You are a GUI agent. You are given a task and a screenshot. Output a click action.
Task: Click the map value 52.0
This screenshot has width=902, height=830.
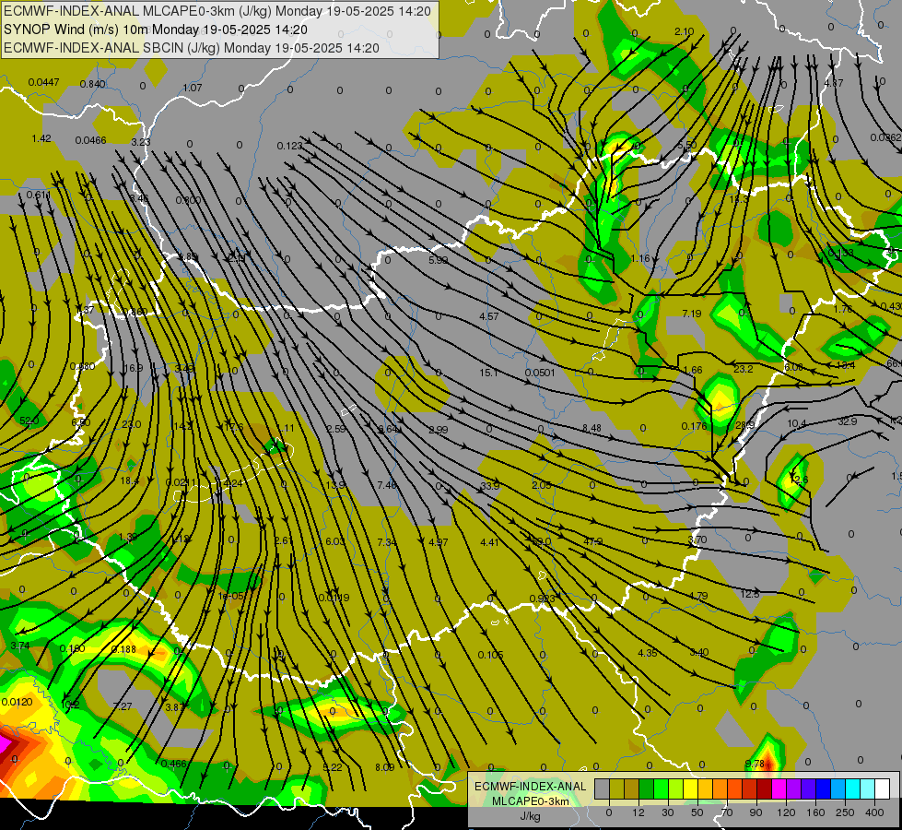(x=29, y=421)
